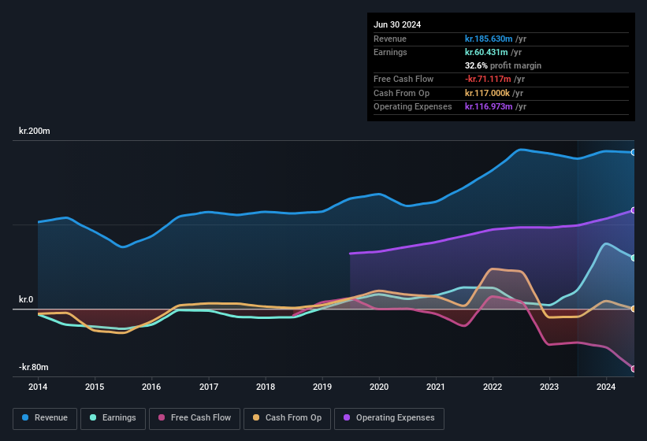
Task: Select the 2020 x-axis label
Action: click(x=379, y=387)
